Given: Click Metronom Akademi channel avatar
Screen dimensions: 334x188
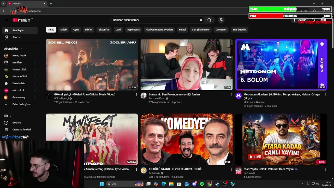Looking at the screenshot, I should pos(238,96).
